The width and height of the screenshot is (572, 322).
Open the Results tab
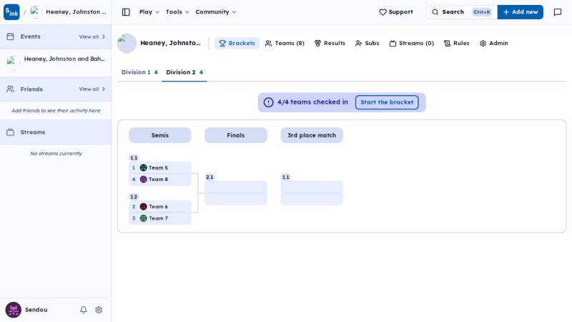330,43
